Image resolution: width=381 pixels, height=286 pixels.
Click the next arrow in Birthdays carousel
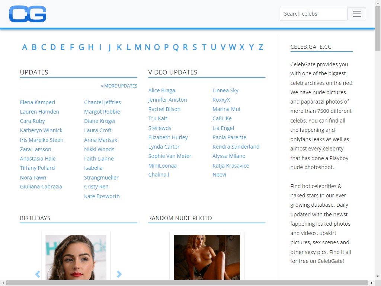[119, 274]
